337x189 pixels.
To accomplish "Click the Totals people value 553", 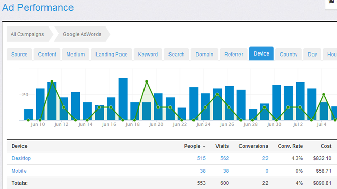I will [201, 183].
